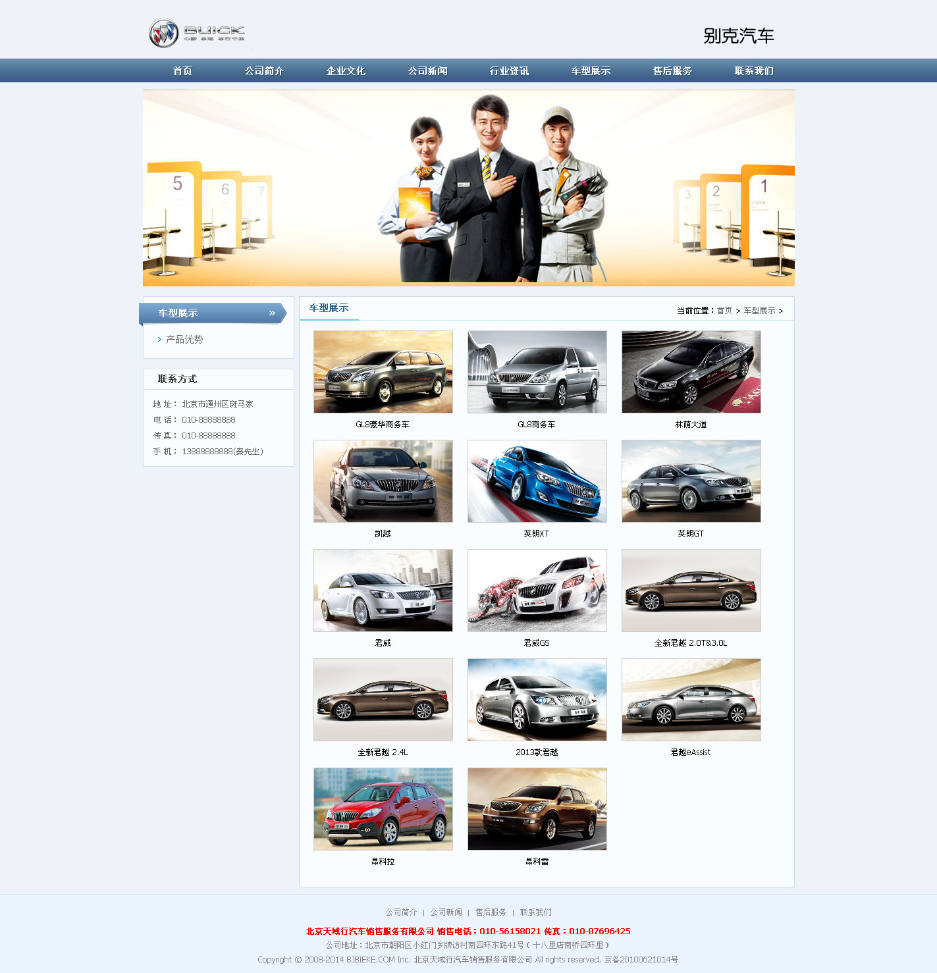Open the 产品优势 sidebar item
Image resolution: width=937 pixels, height=973 pixels.
pos(184,340)
